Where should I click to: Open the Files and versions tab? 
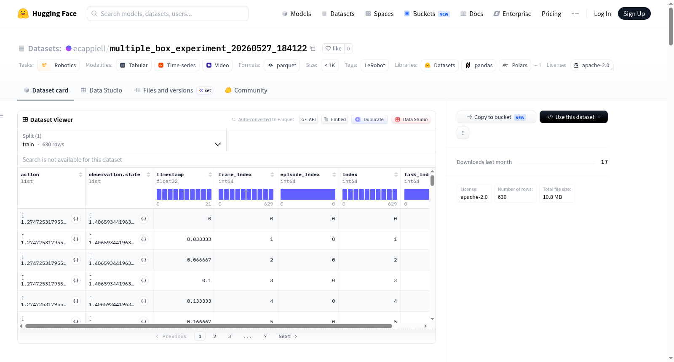click(x=174, y=90)
